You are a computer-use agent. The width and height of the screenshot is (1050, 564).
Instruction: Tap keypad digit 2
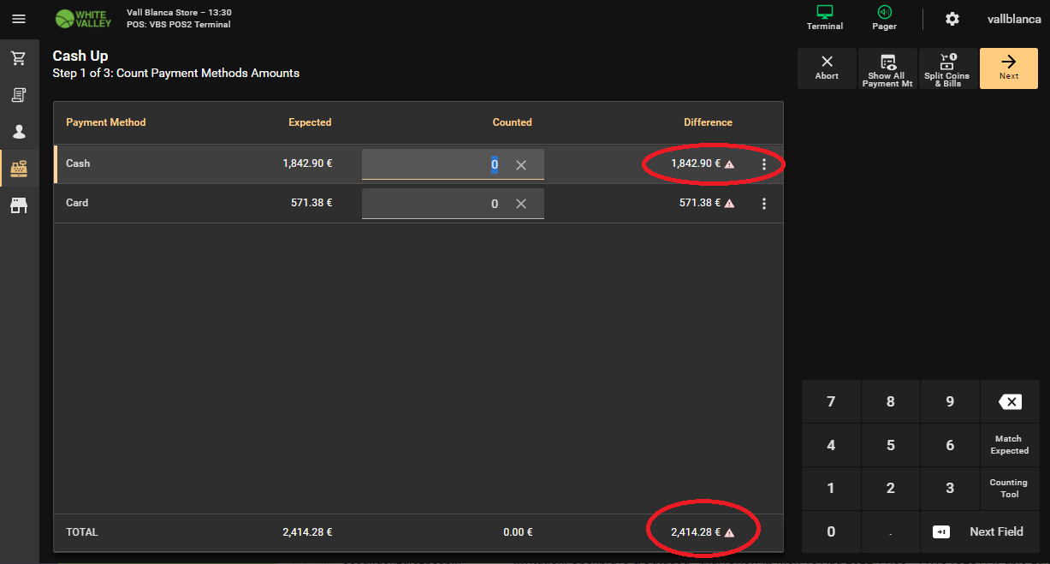(891, 489)
